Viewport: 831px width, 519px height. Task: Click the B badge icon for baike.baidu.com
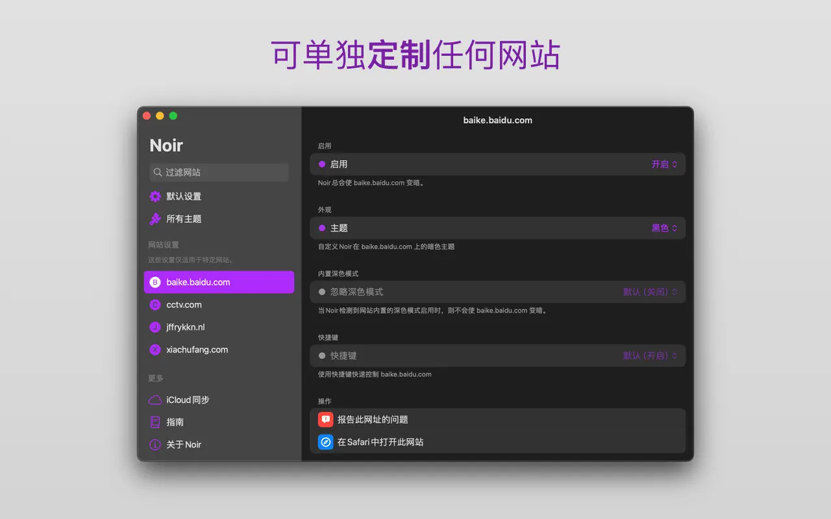click(x=155, y=282)
